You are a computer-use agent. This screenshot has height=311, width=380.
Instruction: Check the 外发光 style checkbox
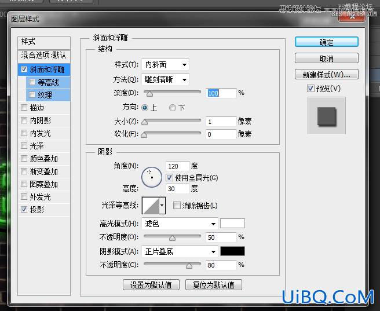[x=24, y=196]
